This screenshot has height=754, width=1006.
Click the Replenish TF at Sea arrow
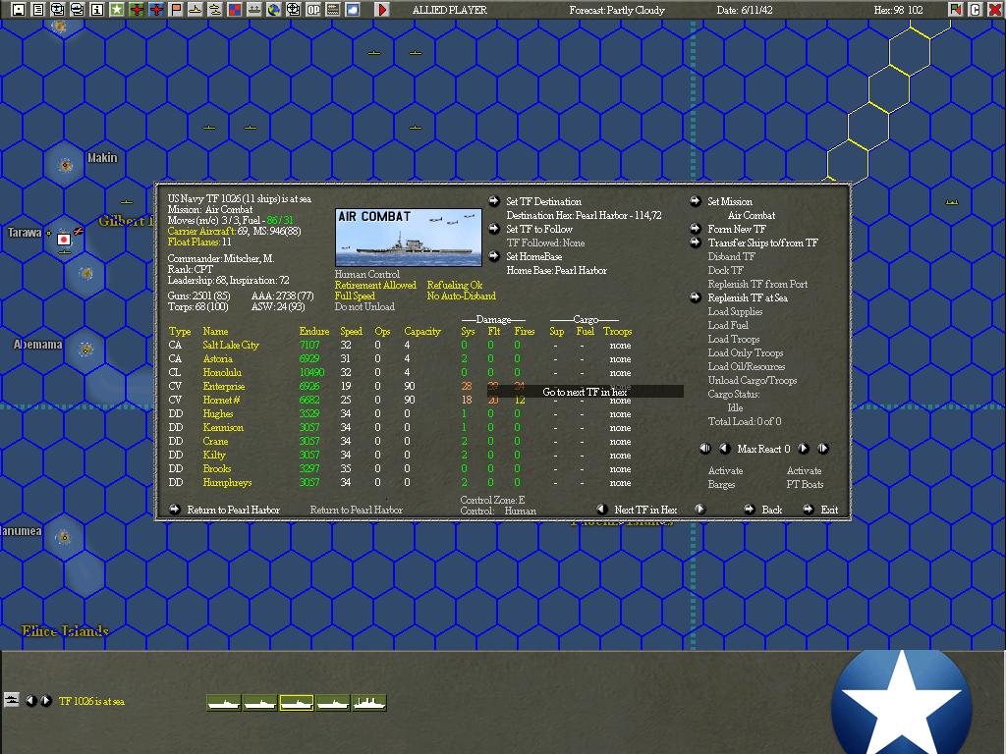tap(696, 296)
